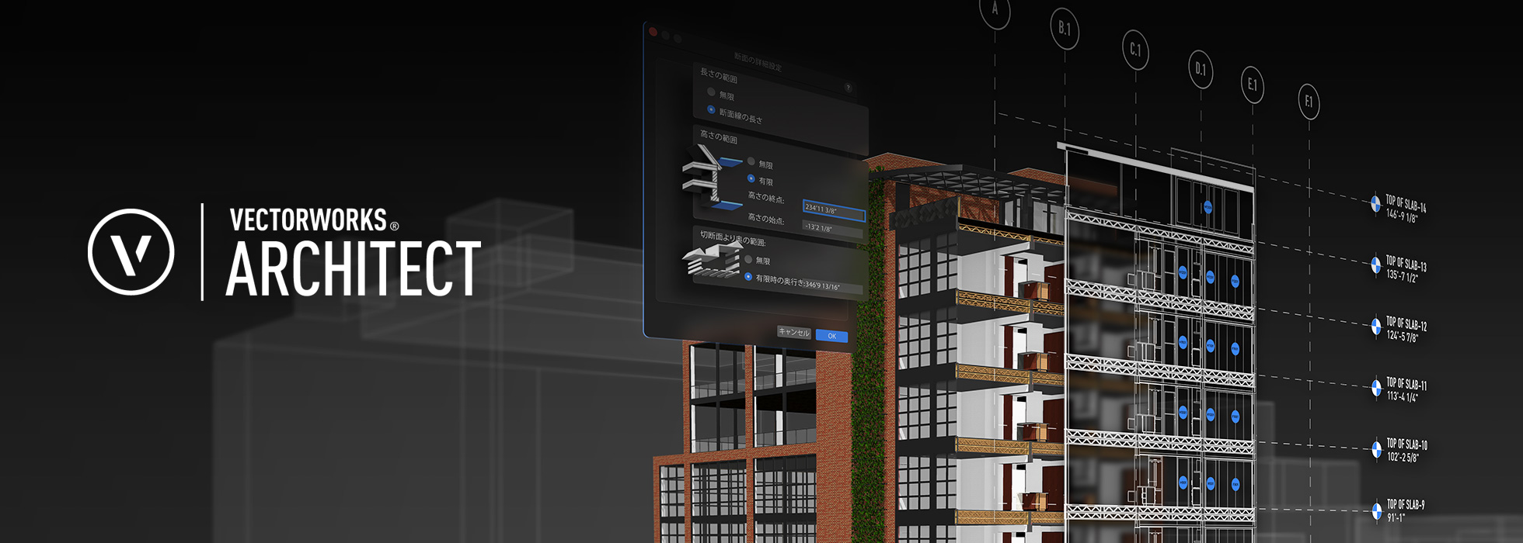Click the TOP OF SLAB-13 label
Image resolution: width=1523 pixels, height=543 pixels.
coord(1406,264)
